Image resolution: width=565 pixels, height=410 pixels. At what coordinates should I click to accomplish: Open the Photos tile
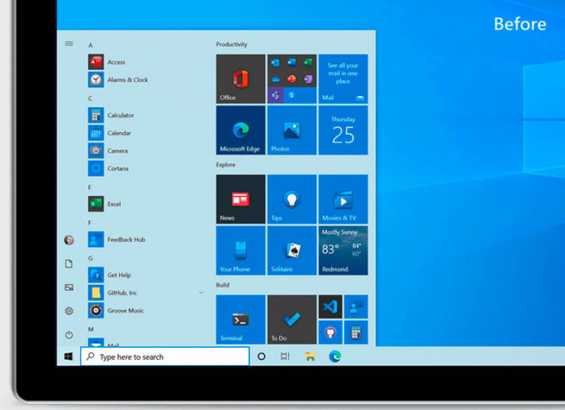click(x=292, y=131)
